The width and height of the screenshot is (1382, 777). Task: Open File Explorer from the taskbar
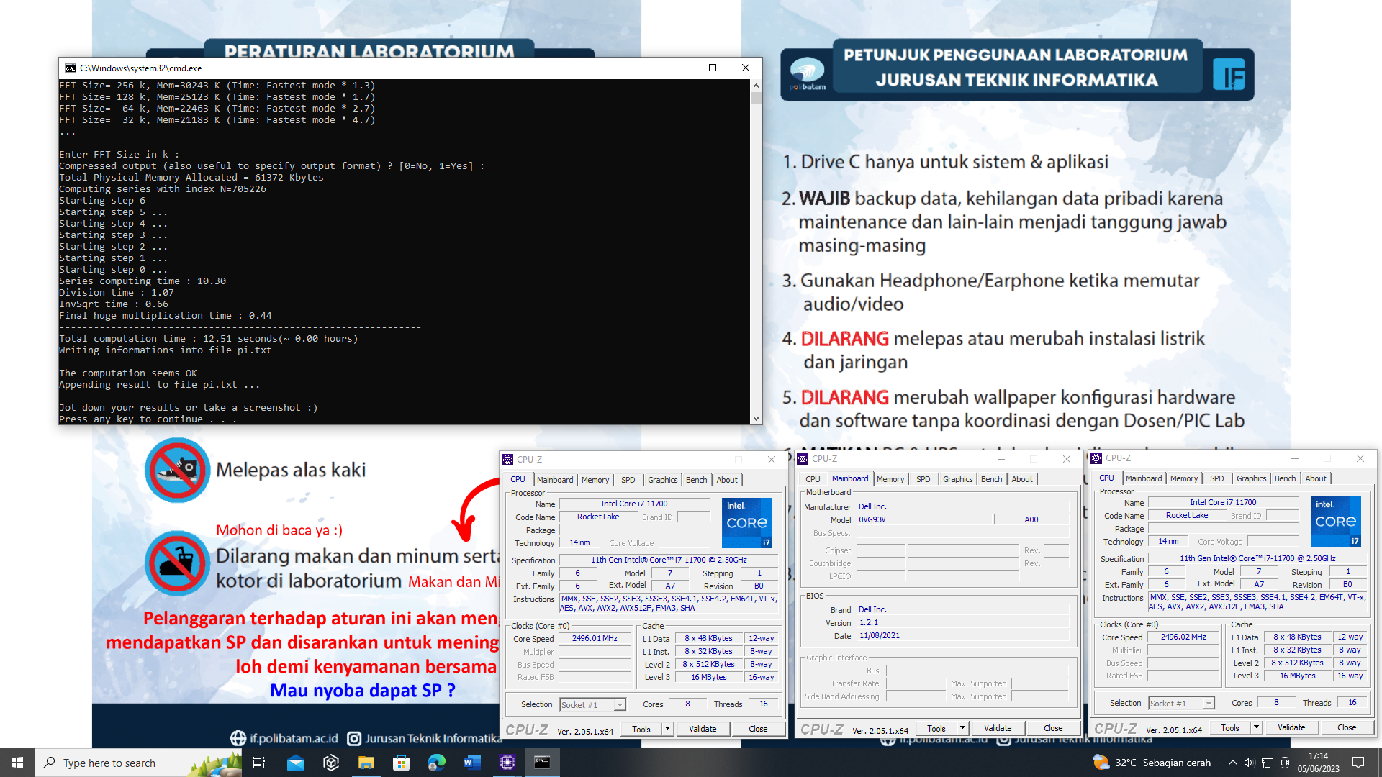(366, 763)
